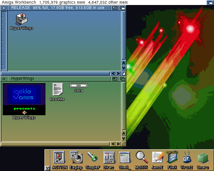Click the HyperWings window vertical scrollbar
The width and height of the screenshot is (214, 171).
point(124,106)
